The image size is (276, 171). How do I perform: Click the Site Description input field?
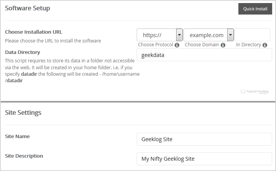204,159
